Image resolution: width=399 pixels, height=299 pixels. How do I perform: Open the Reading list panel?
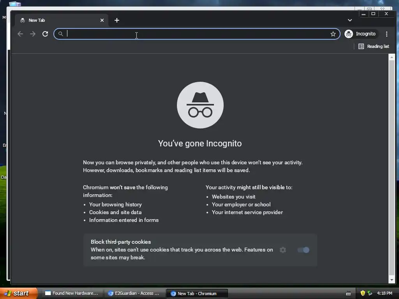(374, 46)
